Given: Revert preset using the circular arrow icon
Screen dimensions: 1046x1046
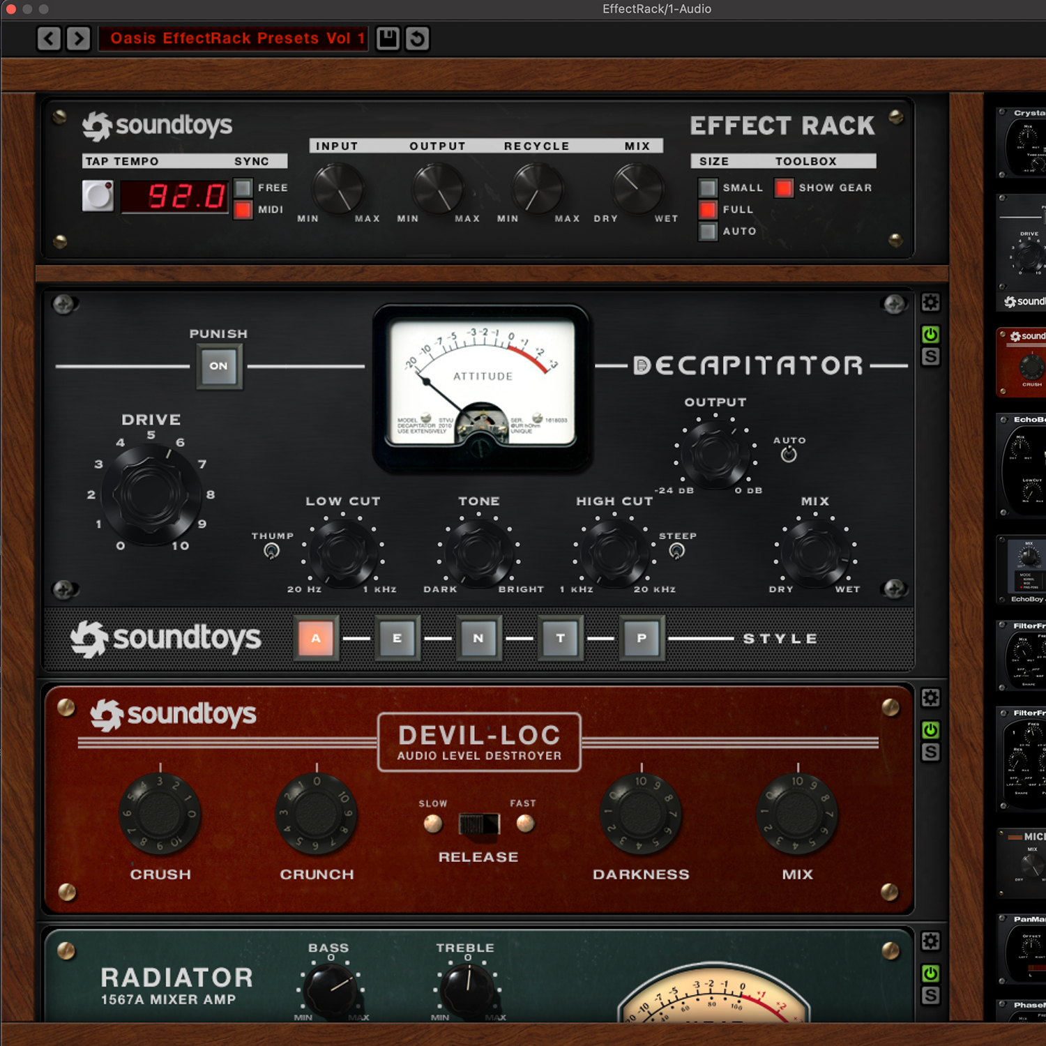Looking at the screenshot, I should 416,39.
